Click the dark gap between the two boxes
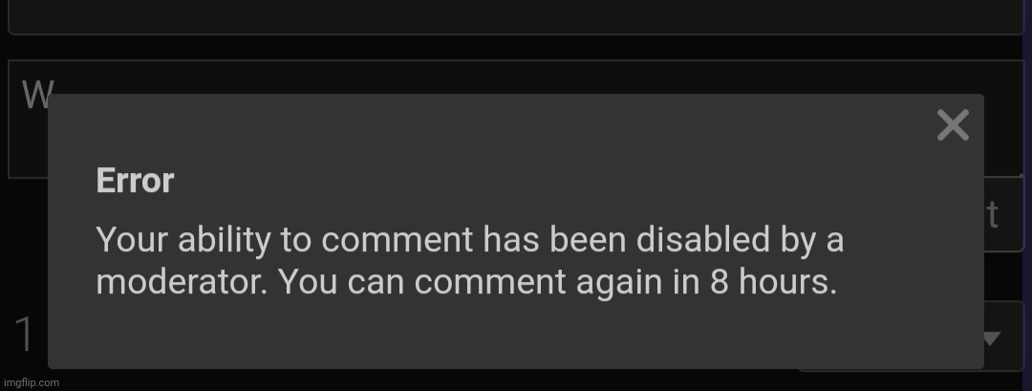The image size is (1032, 391). [x=515, y=47]
